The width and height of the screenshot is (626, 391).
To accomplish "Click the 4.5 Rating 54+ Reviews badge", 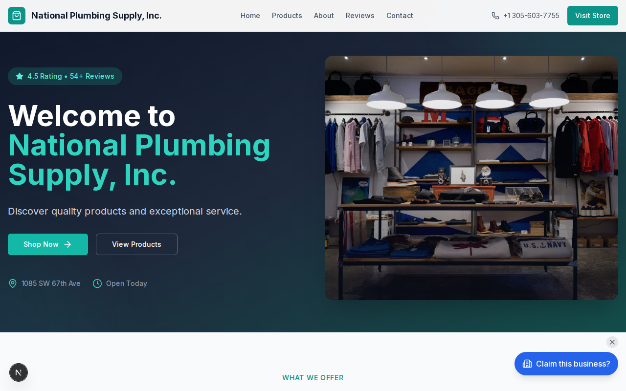I will 65,76.
